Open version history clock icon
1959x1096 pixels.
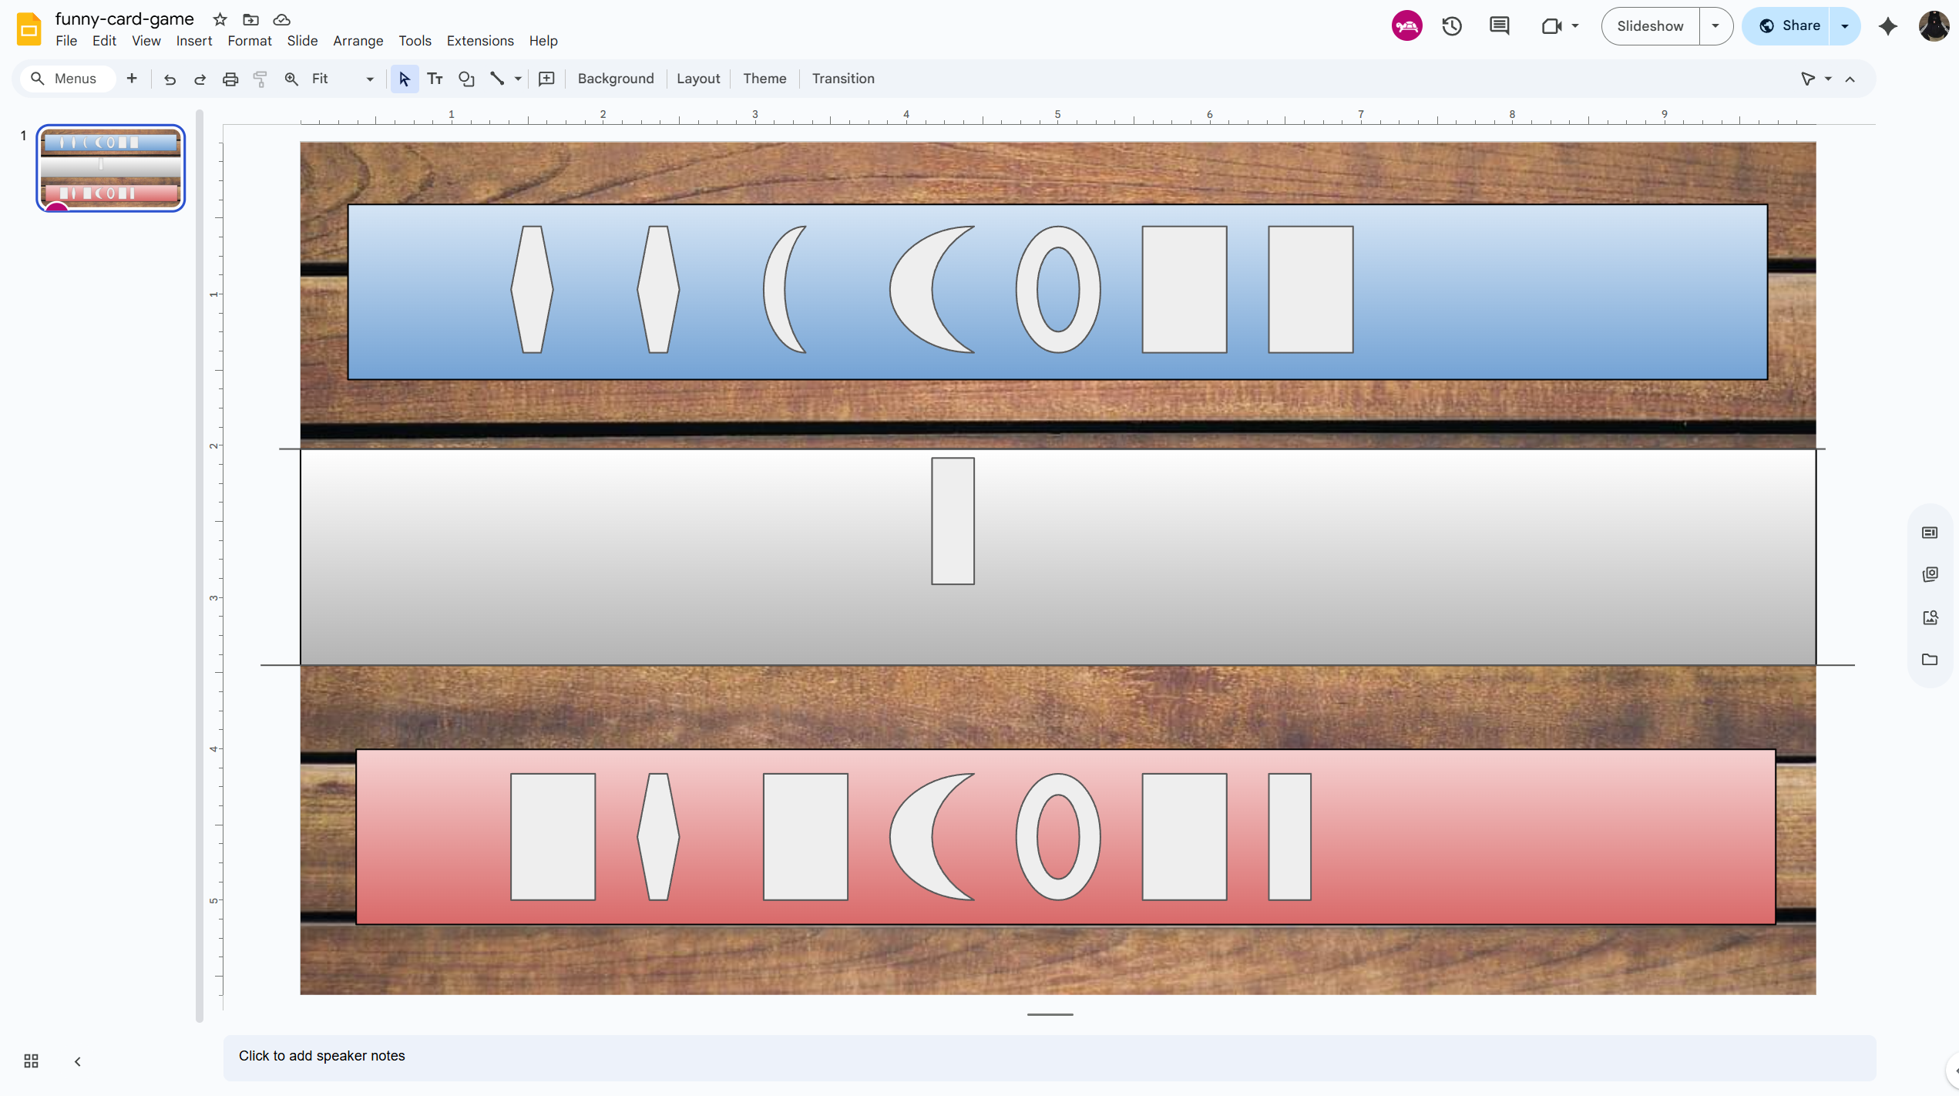[1452, 26]
